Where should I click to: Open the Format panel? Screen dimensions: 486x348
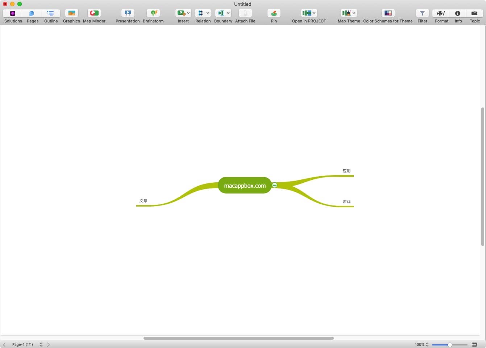click(441, 13)
